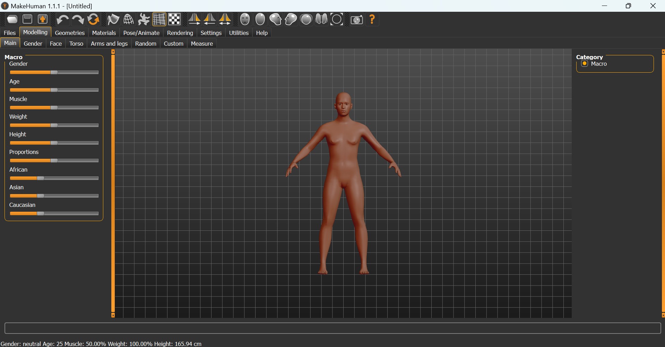Minimize the MakeHuman window

coord(605,6)
